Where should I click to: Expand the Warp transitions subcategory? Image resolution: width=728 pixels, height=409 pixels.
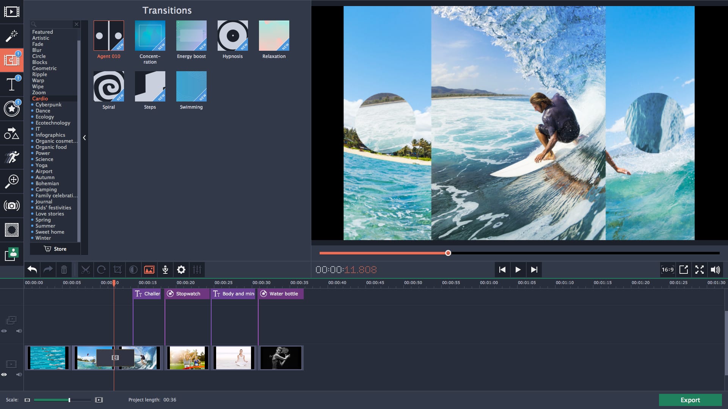click(x=38, y=80)
